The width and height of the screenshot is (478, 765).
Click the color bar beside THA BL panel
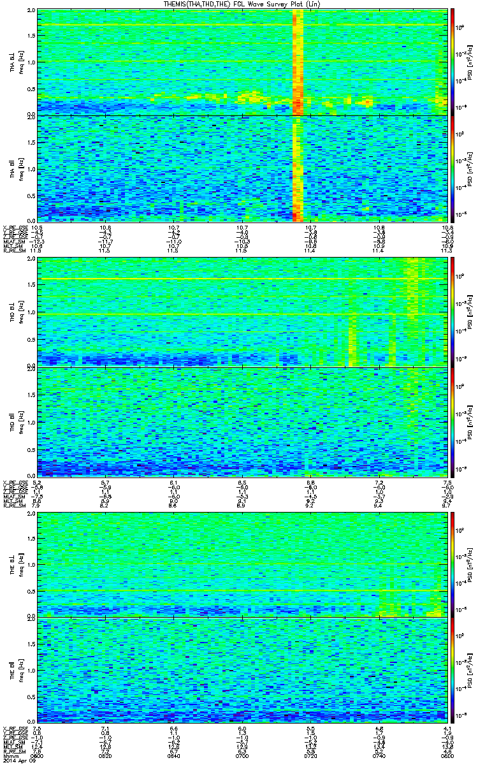point(453,61)
